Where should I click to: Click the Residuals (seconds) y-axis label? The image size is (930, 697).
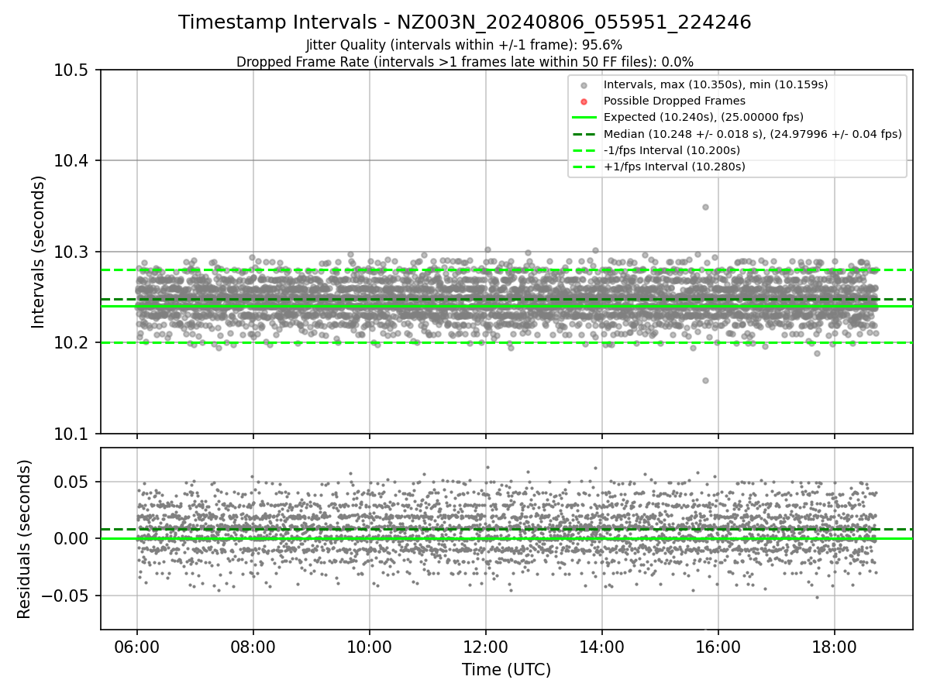tap(25, 539)
